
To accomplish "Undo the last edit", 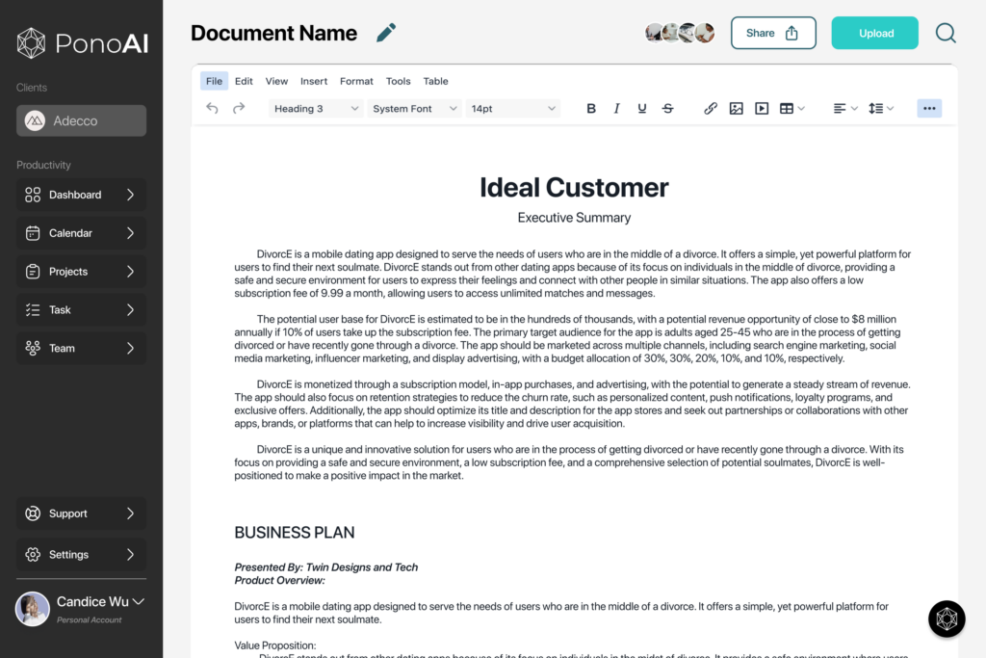I will 213,109.
